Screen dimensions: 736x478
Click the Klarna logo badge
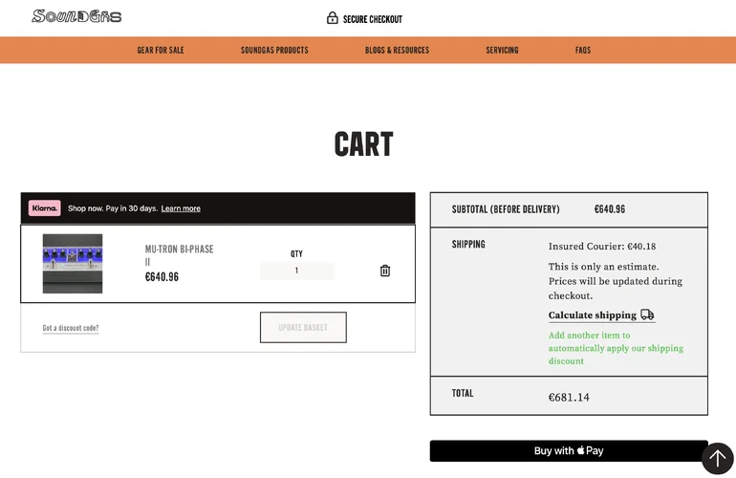[x=45, y=208]
